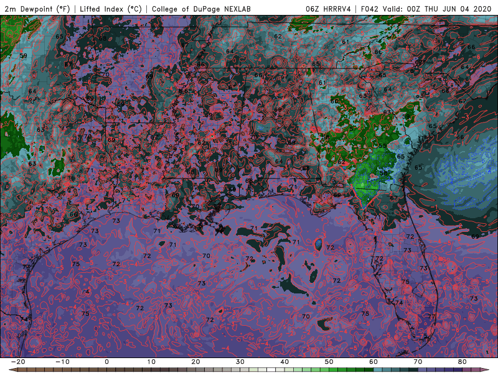This screenshot has width=498, height=373.
Task: Click the '50' color scale label
Action: 329,362
